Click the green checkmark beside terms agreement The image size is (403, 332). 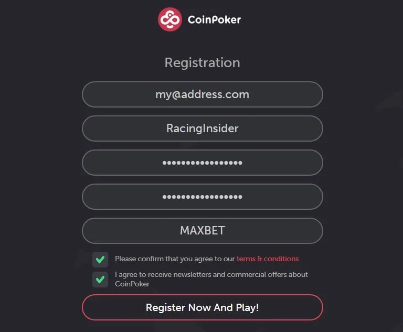pos(100,259)
